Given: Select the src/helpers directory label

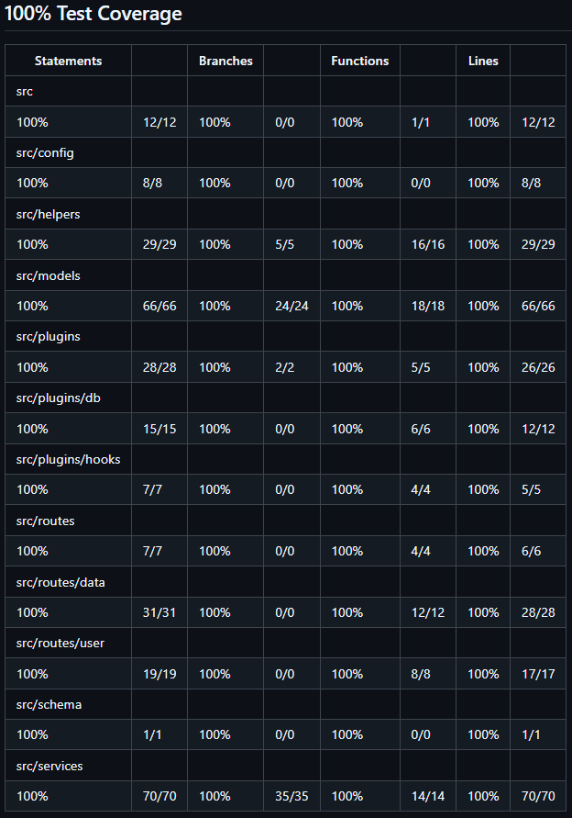Looking at the screenshot, I should (48, 214).
